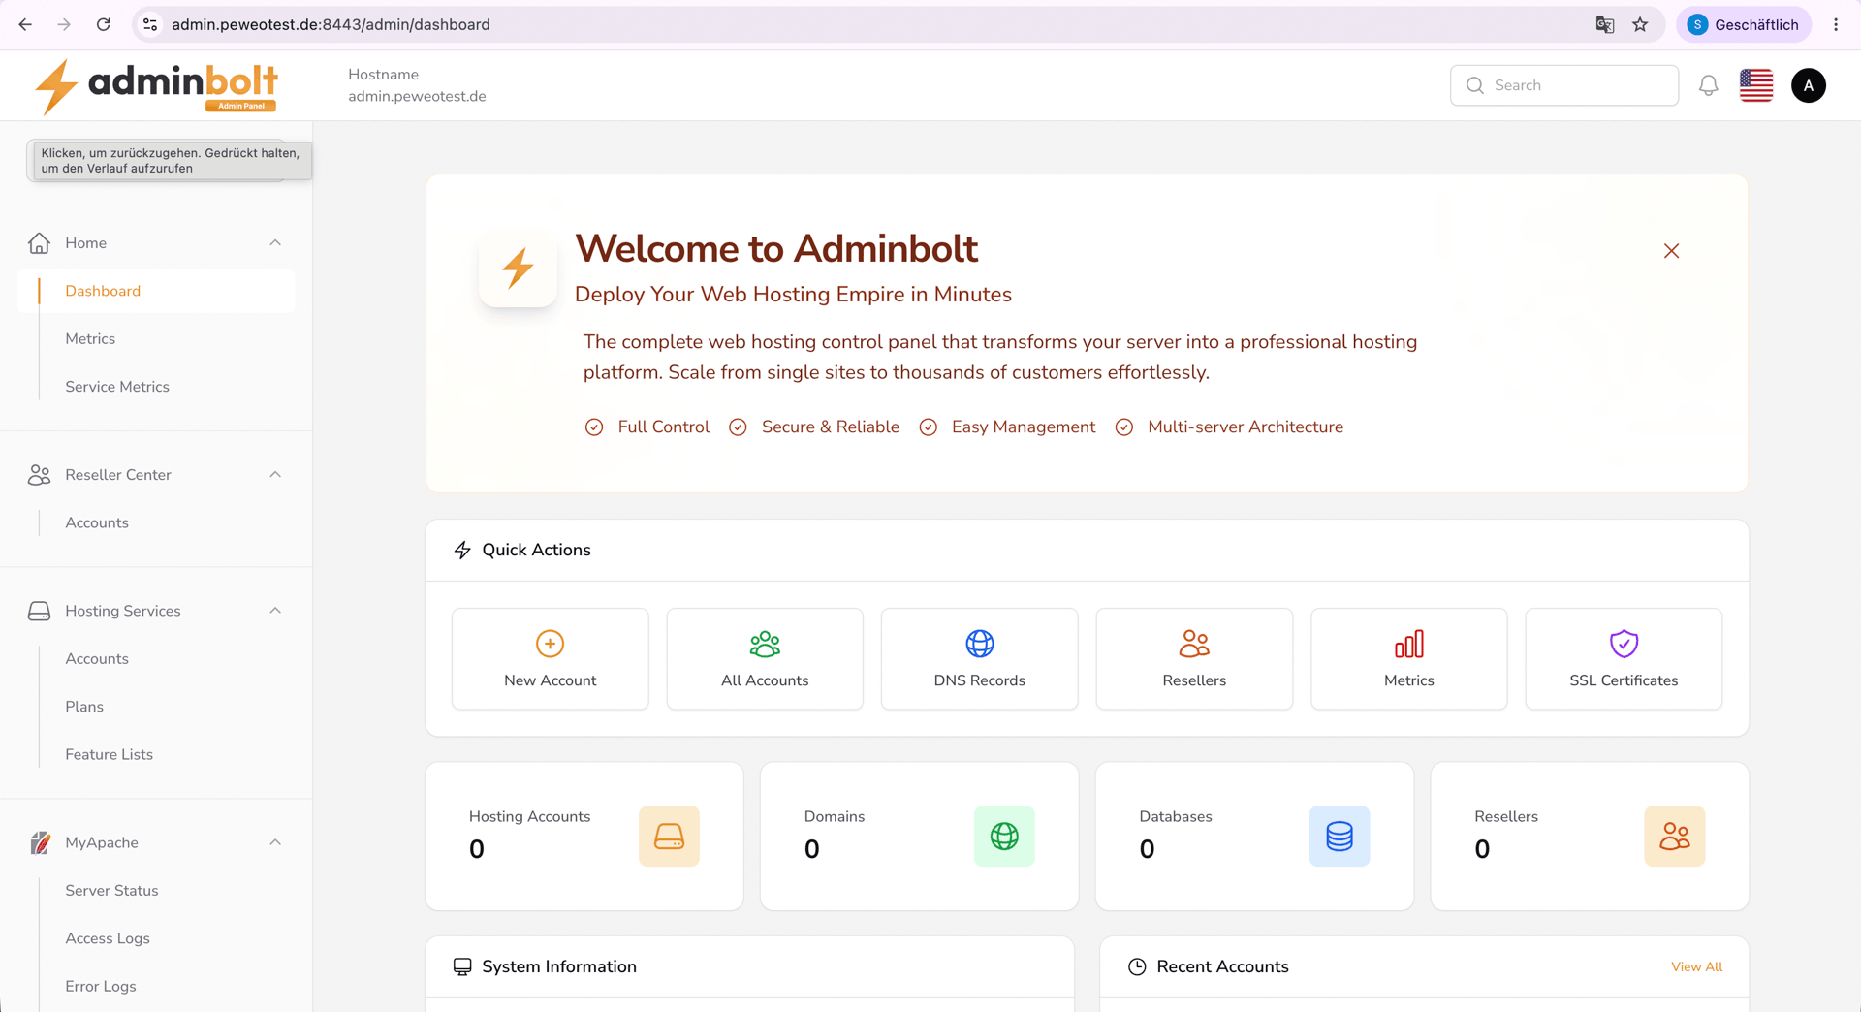Click the Domains stat card
The image size is (1861, 1012).
[919, 836]
